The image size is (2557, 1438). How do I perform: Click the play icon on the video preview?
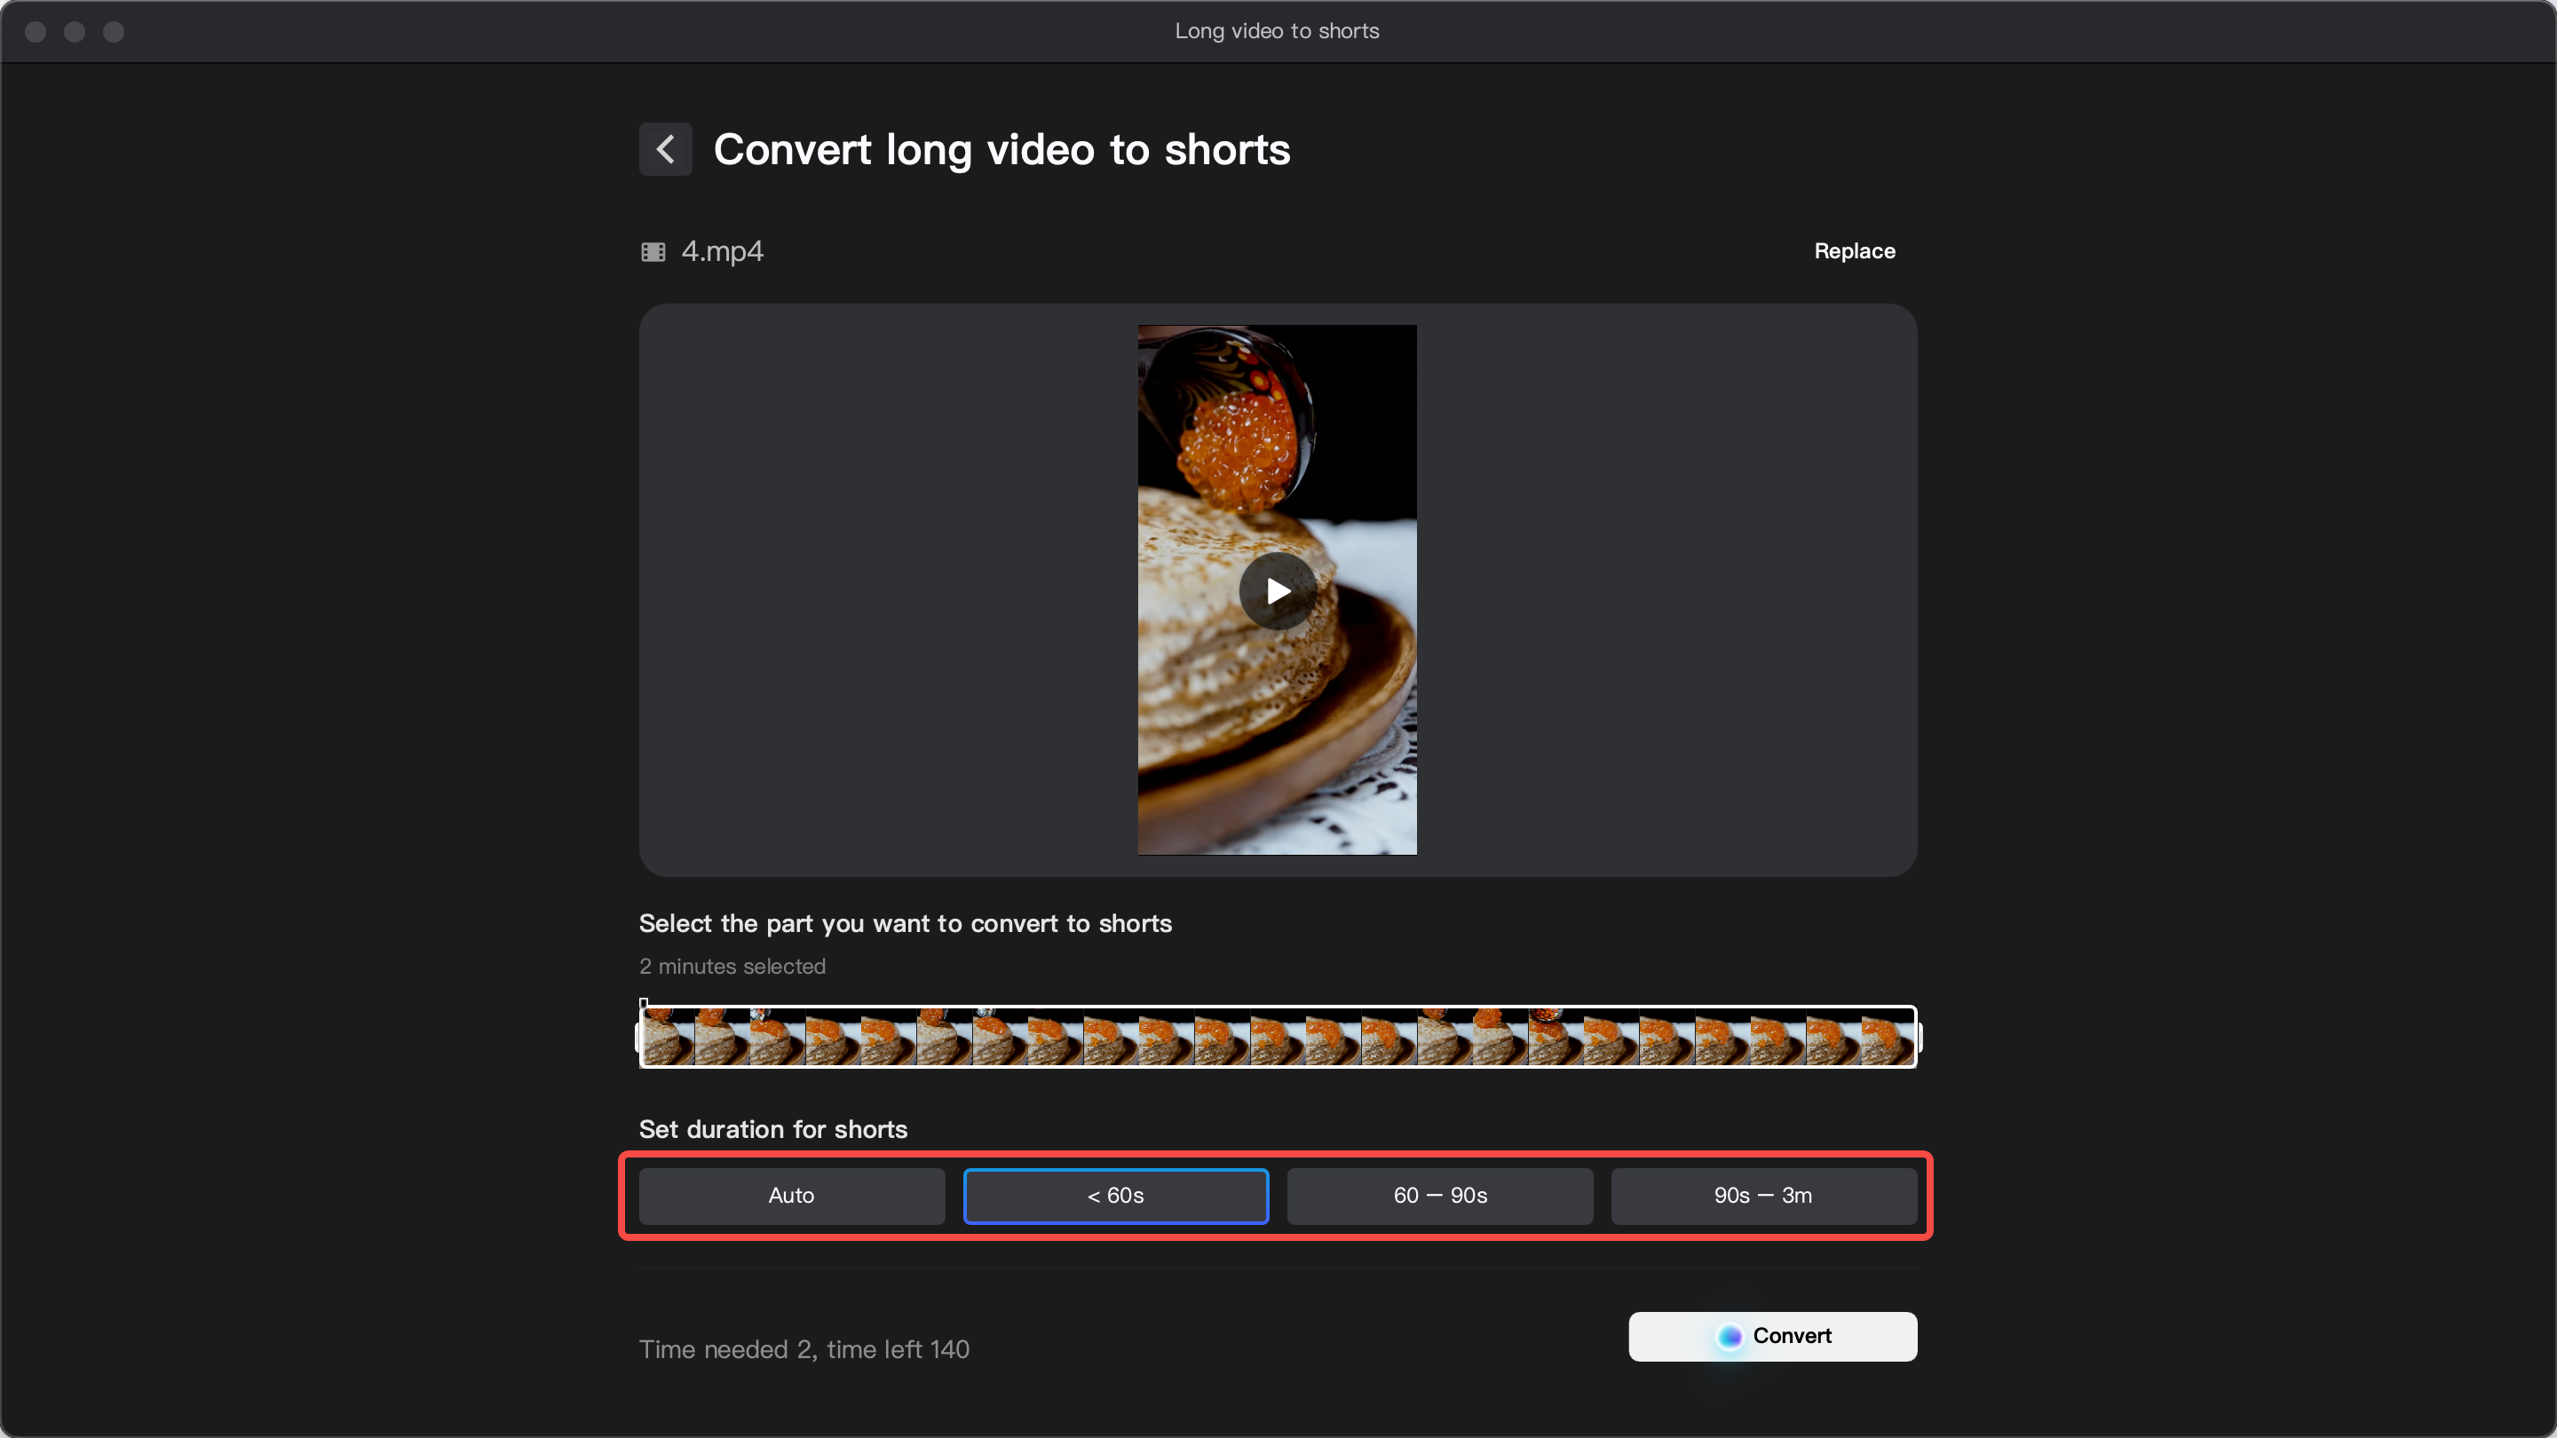pos(1277,591)
